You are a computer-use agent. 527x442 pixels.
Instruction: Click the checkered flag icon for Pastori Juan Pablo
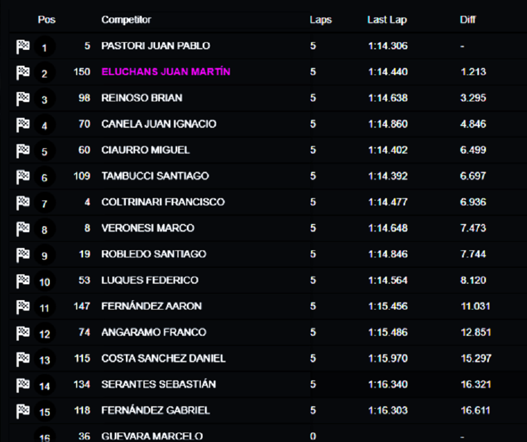coord(23,46)
